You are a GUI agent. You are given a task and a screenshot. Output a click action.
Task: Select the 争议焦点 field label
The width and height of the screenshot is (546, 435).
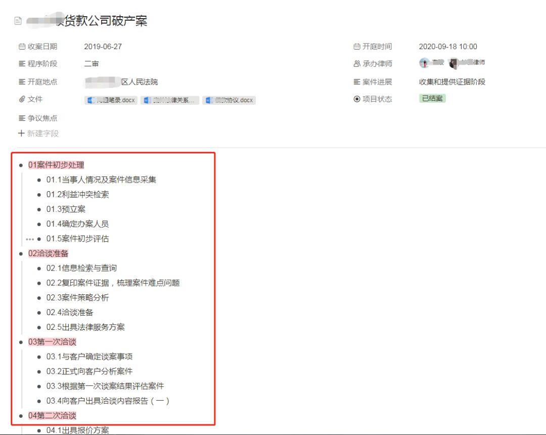42,118
